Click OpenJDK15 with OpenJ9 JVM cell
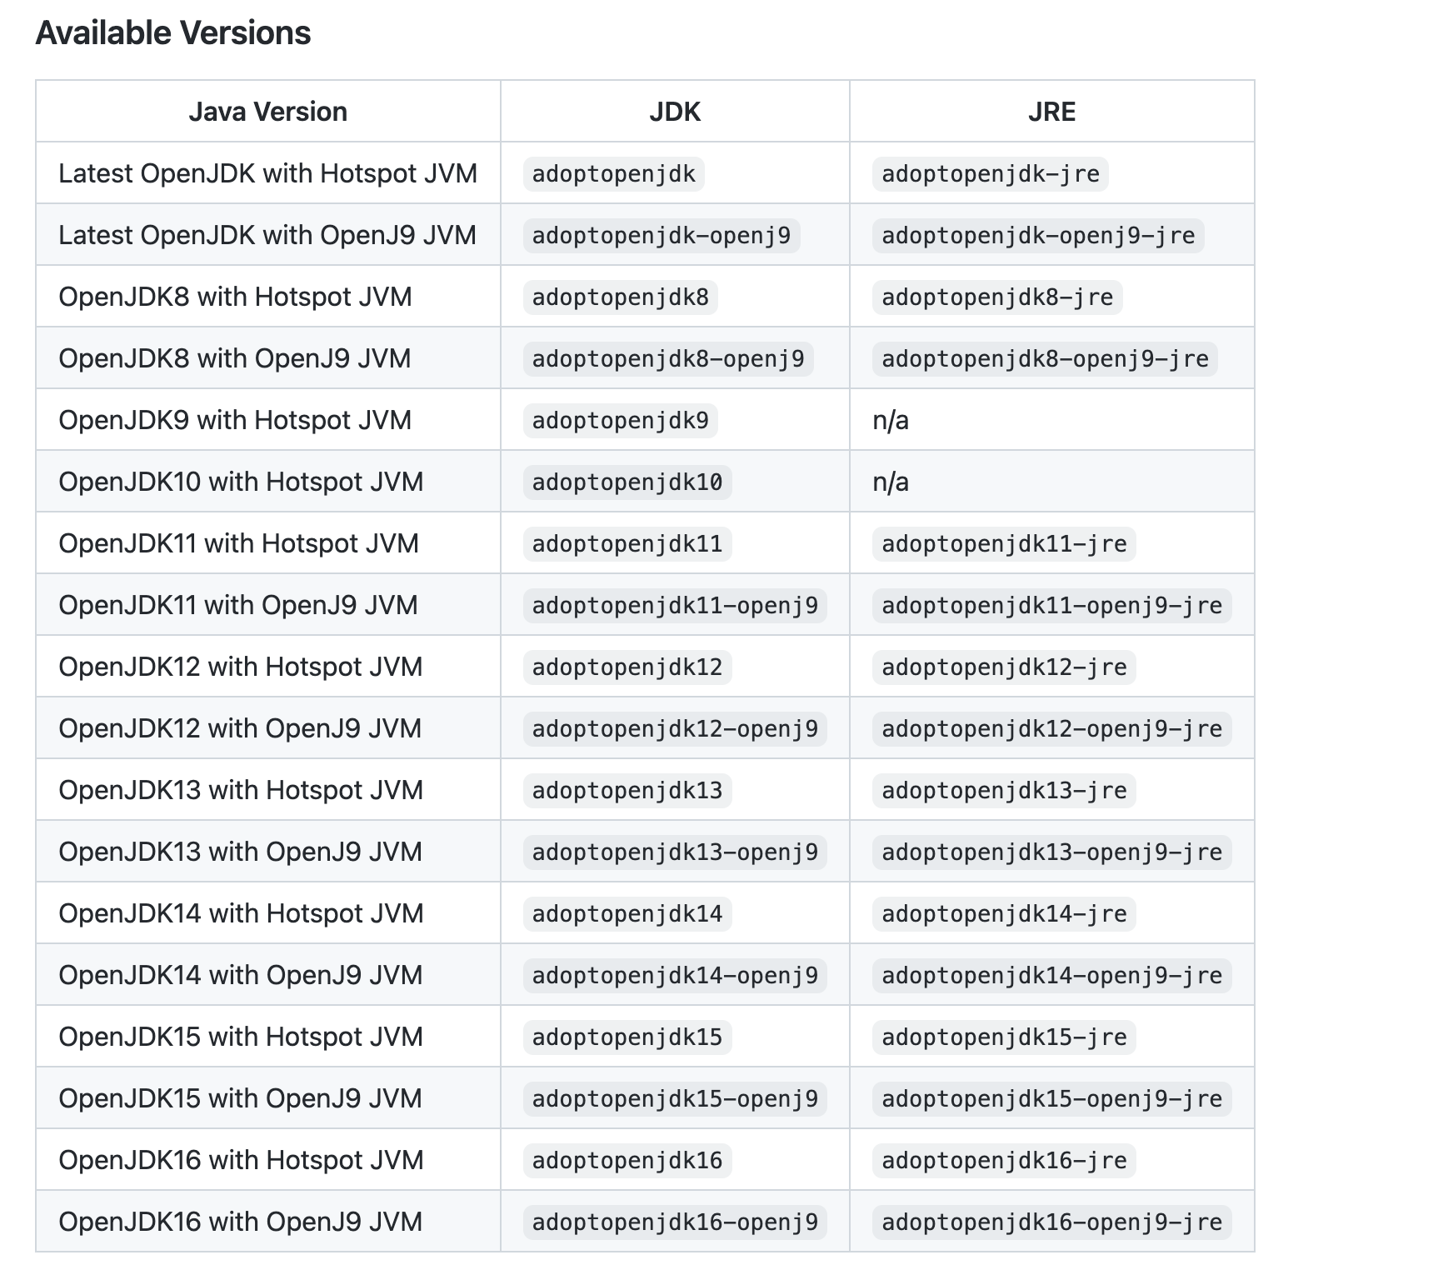Image resolution: width=1453 pixels, height=1280 pixels. pos(268,1098)
